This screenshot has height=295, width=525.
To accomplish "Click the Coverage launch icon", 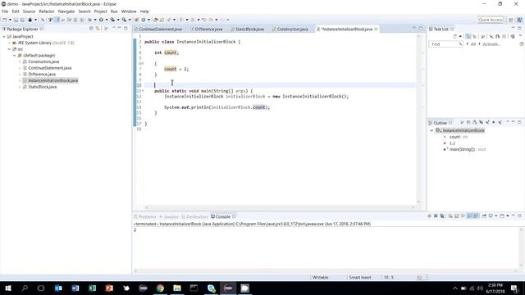I will 112,20.
